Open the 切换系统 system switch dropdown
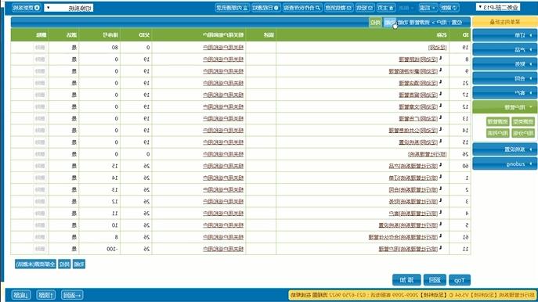538x302 pixels. pos(69,8)
